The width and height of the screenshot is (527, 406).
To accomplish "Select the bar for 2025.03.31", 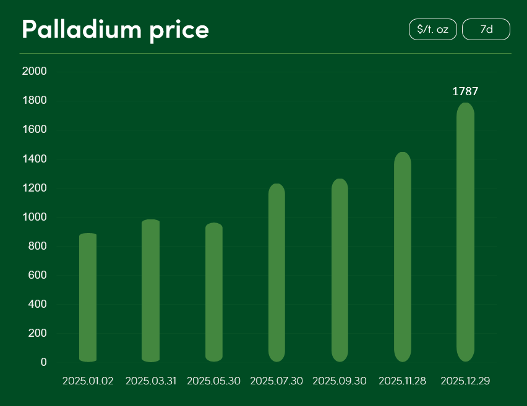I will [150, 290].
